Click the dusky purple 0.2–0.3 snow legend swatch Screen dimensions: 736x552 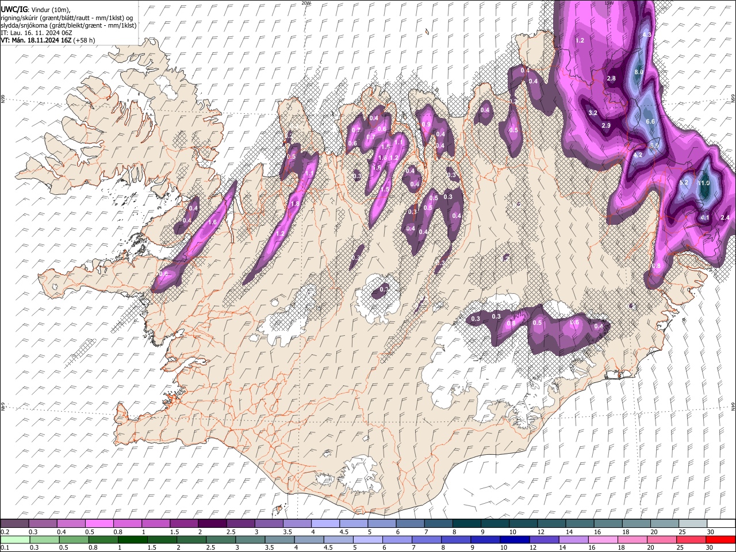[14, 523]
